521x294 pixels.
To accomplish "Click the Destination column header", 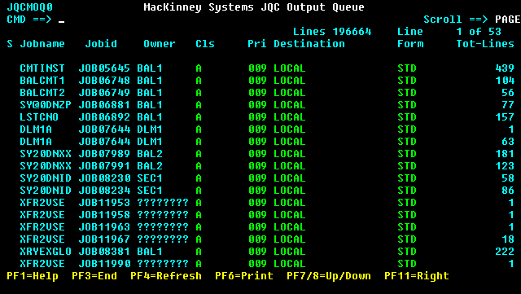I will coord(309,44).
